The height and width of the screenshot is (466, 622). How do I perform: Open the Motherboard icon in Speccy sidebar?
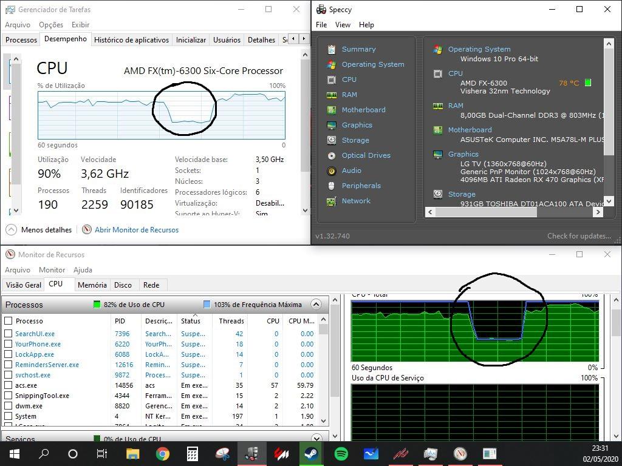(331, 110)
